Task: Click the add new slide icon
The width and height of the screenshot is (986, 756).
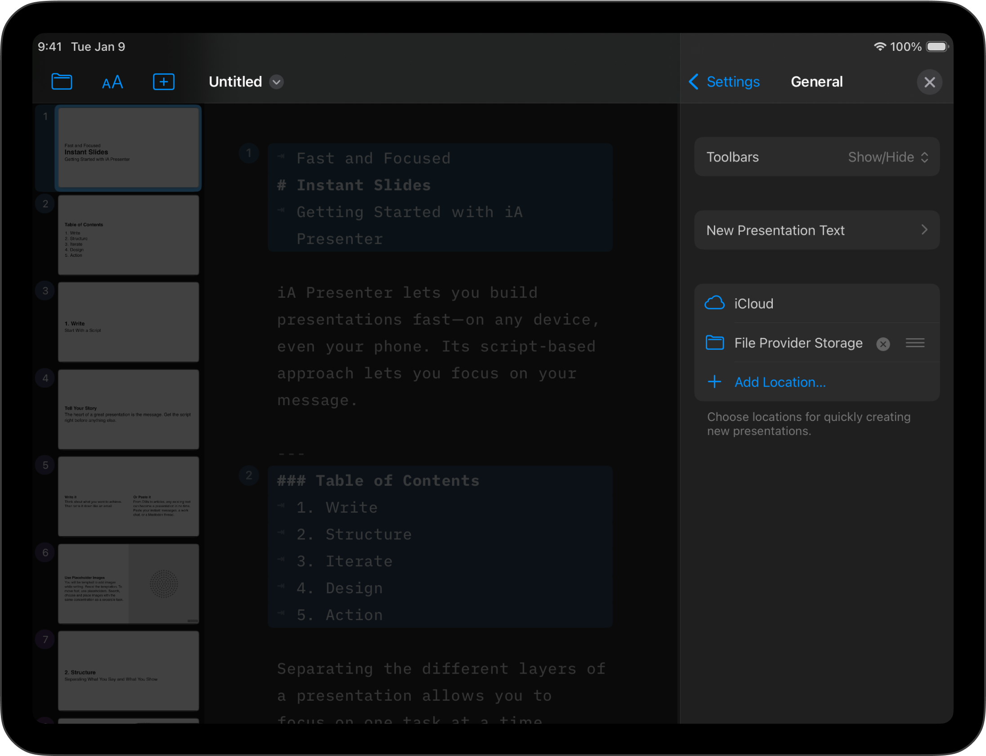Action: click(163, 82)
